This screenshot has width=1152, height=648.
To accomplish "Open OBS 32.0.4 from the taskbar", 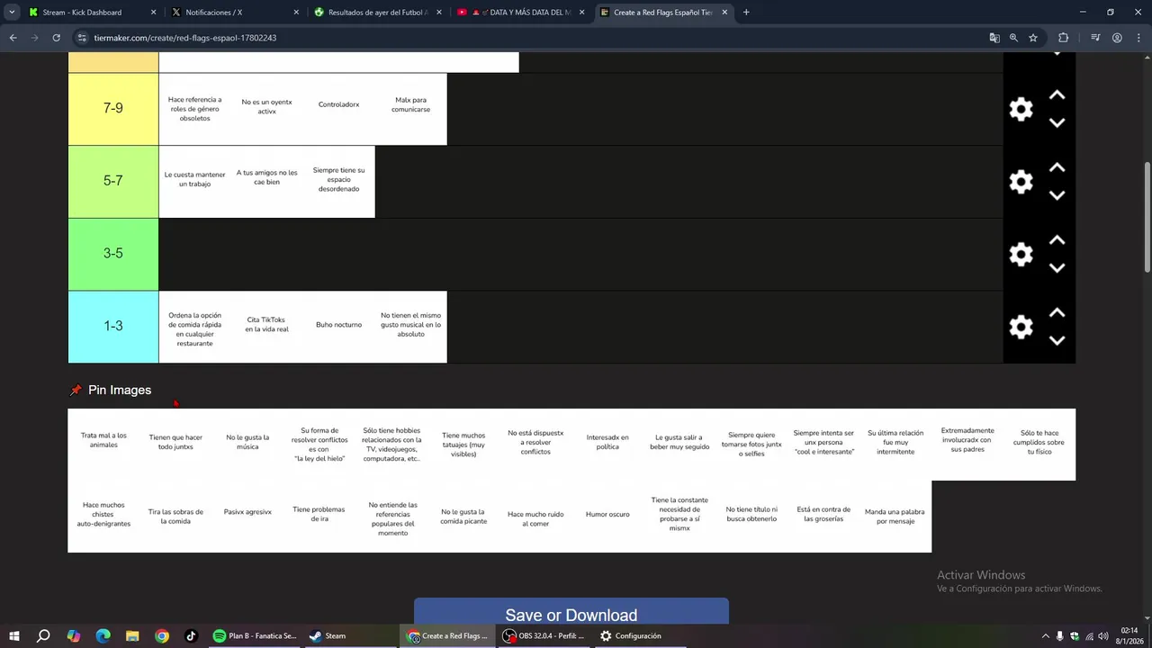I will point(545,636).
